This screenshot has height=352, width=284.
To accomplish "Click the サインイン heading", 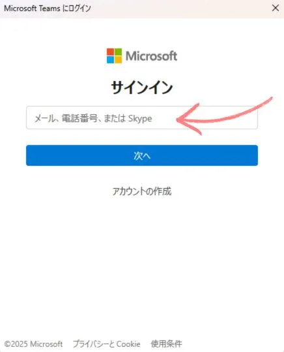I will pos(142,88).
